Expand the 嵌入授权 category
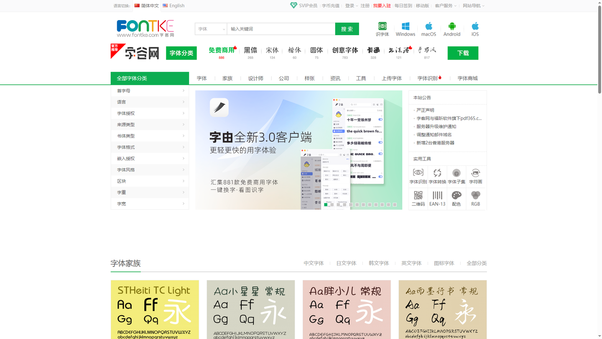 [x=150, y=158]
